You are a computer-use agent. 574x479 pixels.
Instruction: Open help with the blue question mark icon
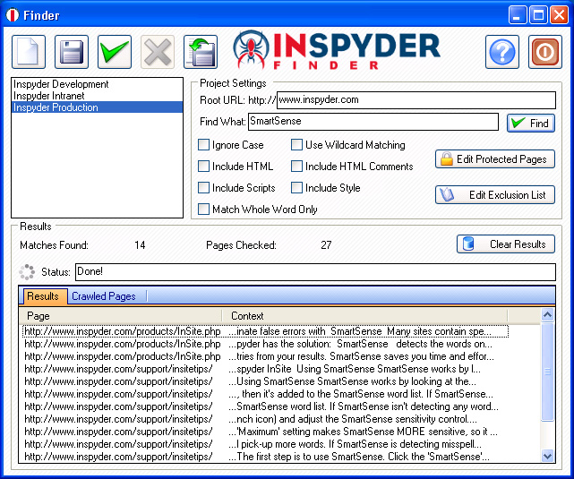point(502,52)
